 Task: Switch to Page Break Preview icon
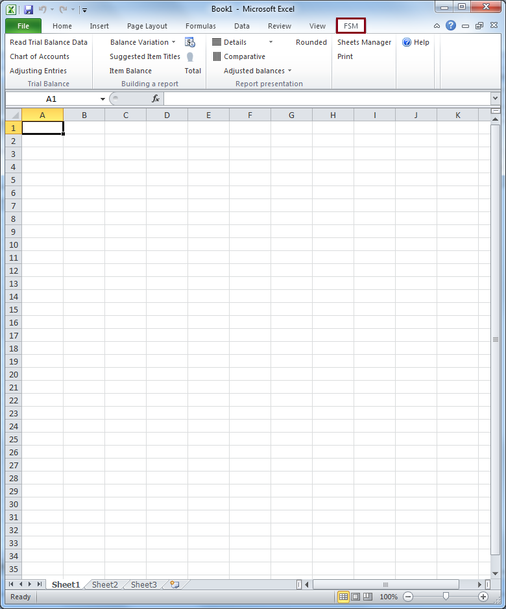(x=368, y=597)
